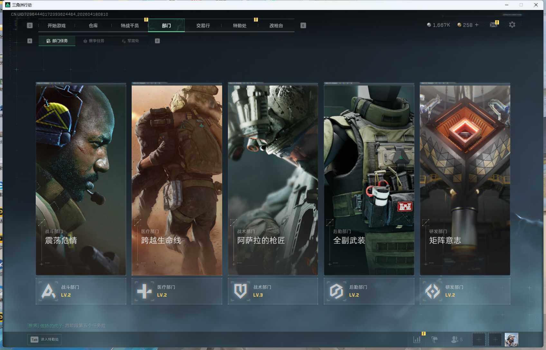Click the 258 gold coin balance

465,25
